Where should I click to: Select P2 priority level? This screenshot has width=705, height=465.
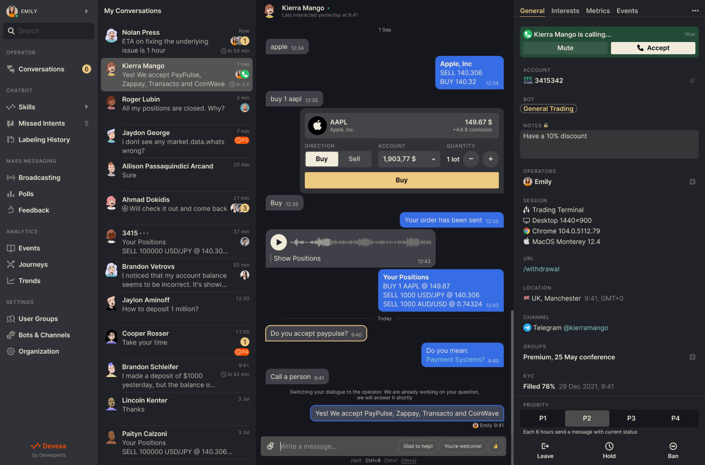click(x=586, y=418)
